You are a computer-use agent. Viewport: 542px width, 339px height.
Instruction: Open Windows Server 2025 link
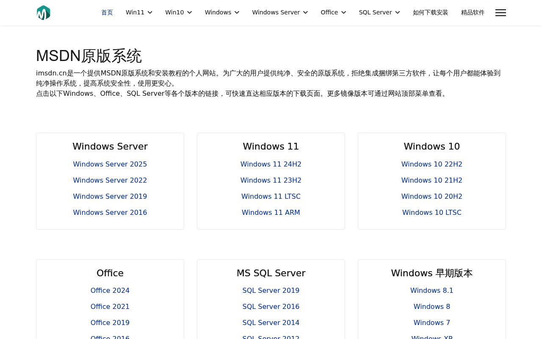click(110, 164)
